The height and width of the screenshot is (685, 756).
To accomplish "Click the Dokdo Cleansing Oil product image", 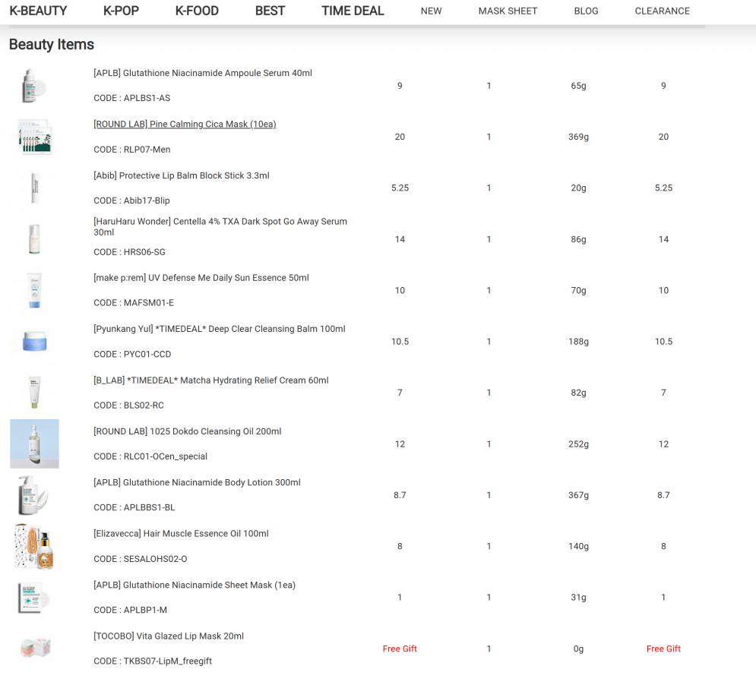I will [x=34, y=444].
